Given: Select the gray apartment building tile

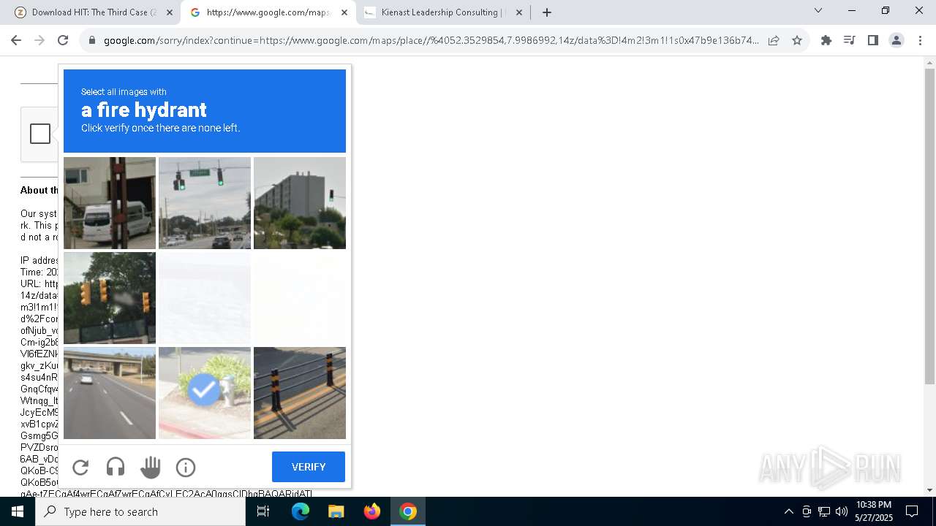Looking at the screenshot, I should click(x=300, y=203).
